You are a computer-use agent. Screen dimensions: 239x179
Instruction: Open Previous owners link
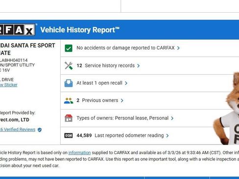tap(100, 100)
